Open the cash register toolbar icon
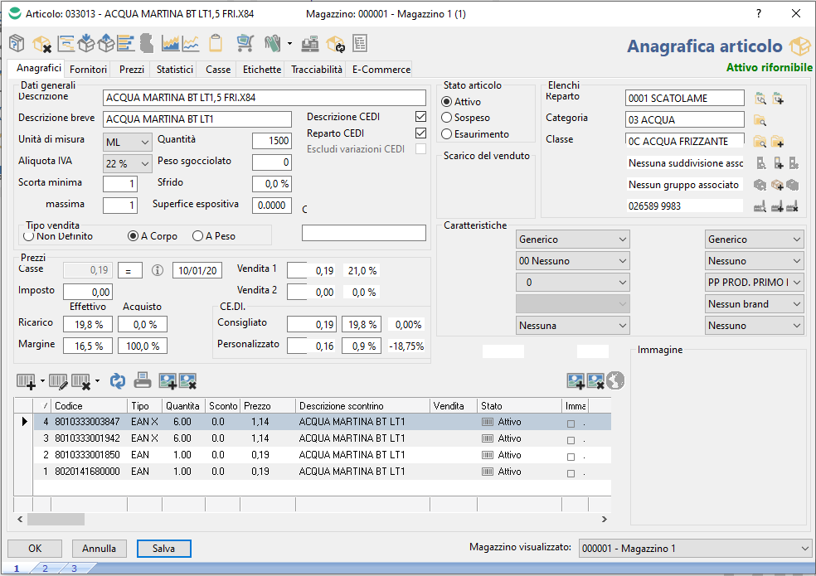 tap(311, 43)
